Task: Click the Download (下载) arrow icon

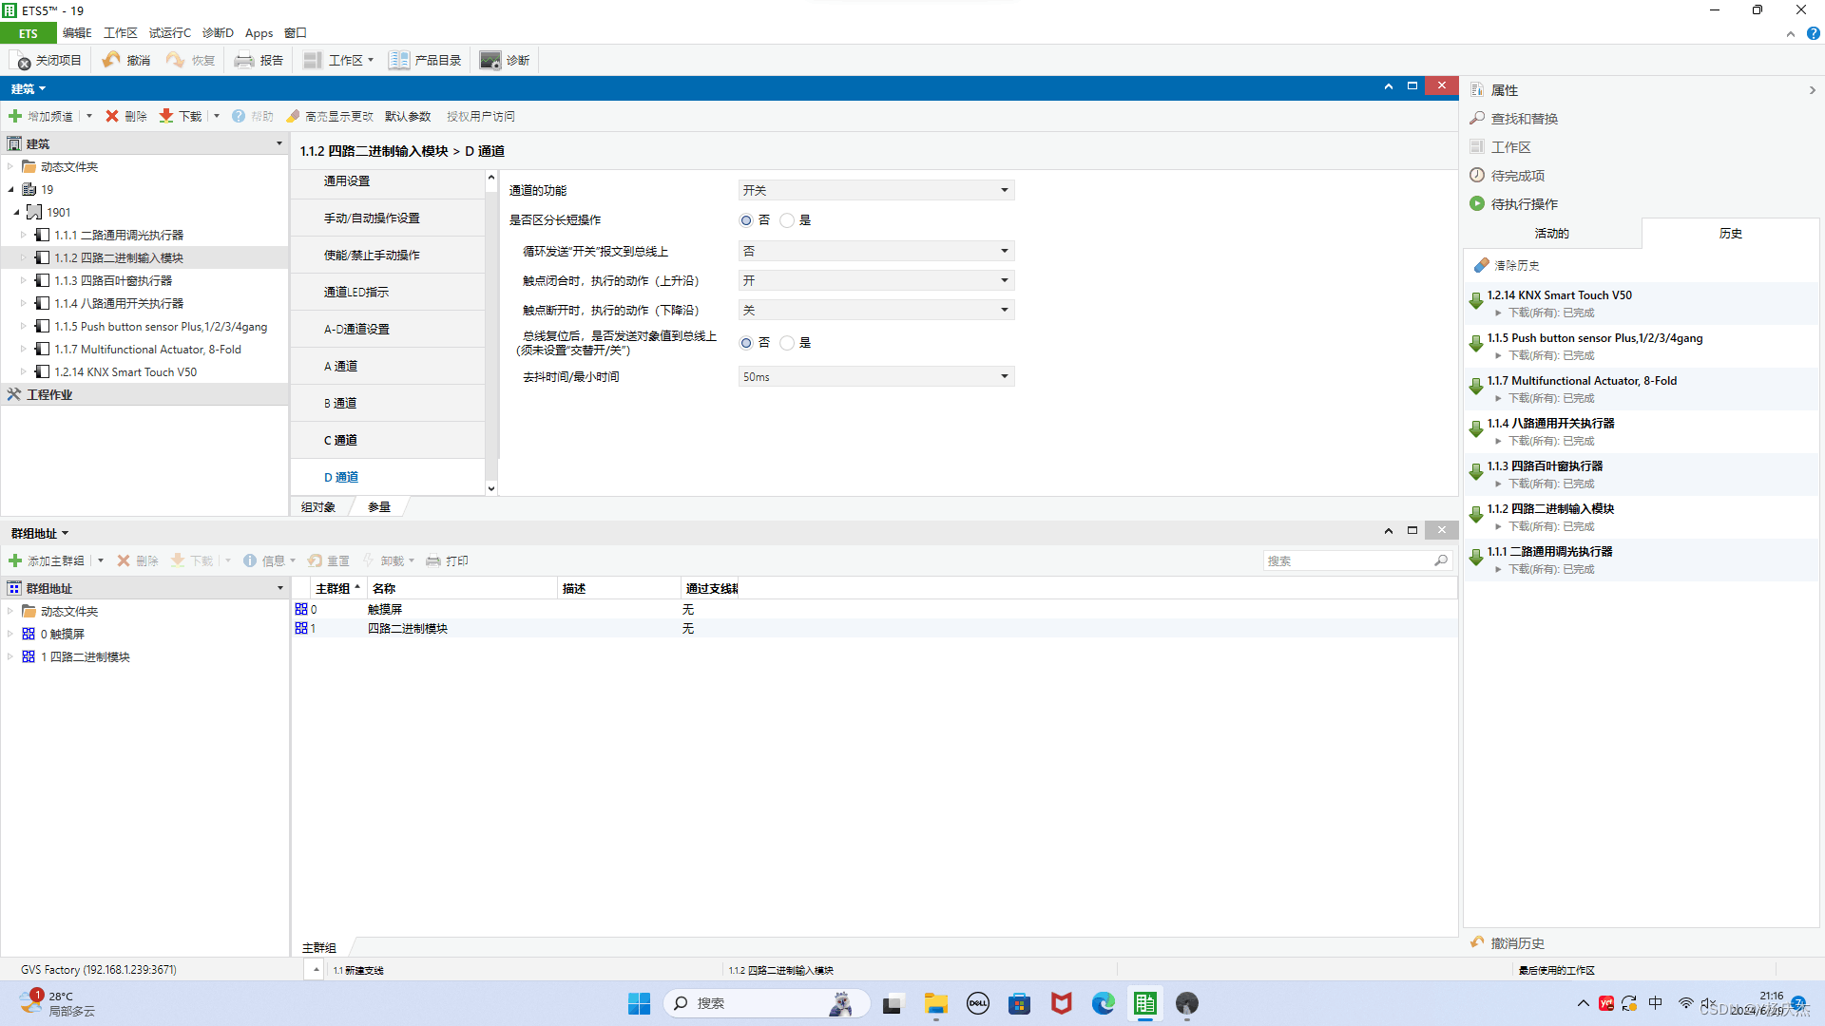Action: pos(166,116)
